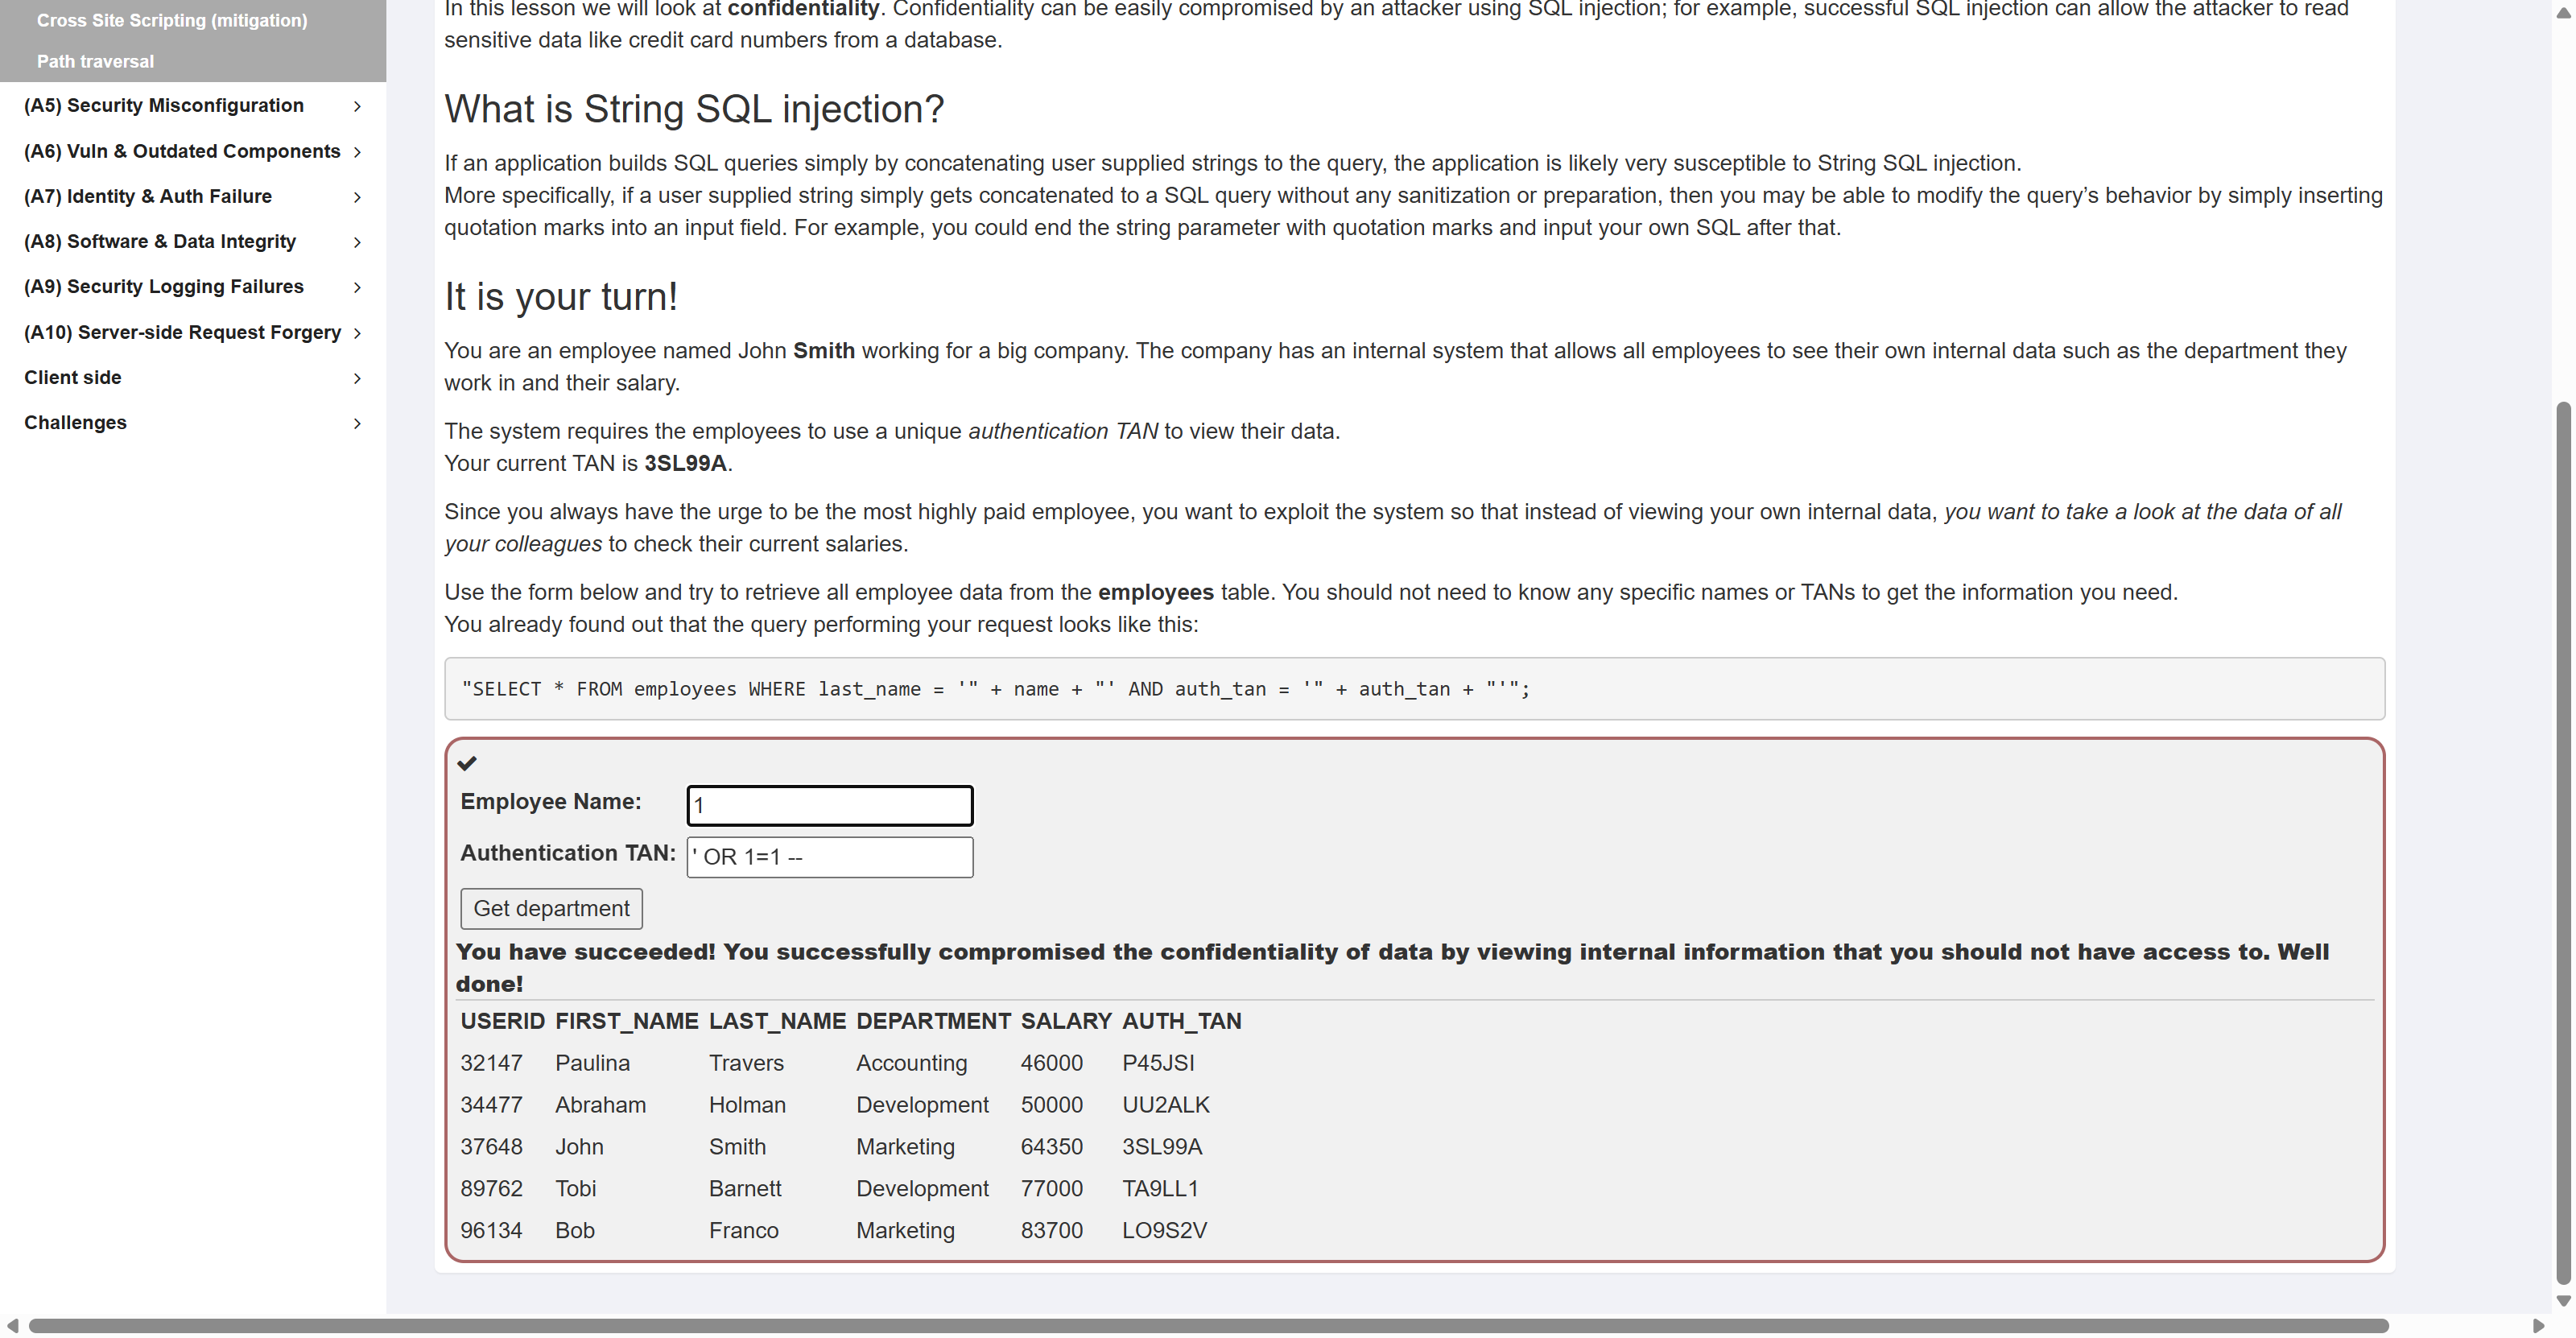Image resolution: width=2576 pixels, height=1338 pixels.
Task: Click the Challenges chevron icon
Action: pos(357,423)
